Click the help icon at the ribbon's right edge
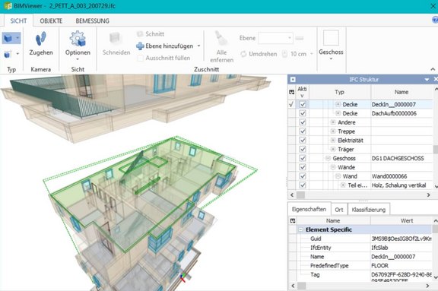 tap(435, 20)
